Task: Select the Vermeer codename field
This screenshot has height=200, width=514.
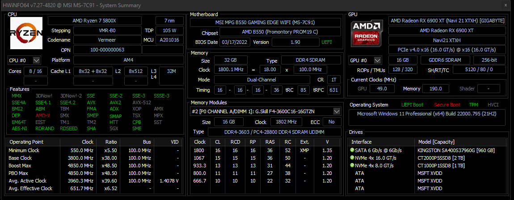Action: (108, 40)
